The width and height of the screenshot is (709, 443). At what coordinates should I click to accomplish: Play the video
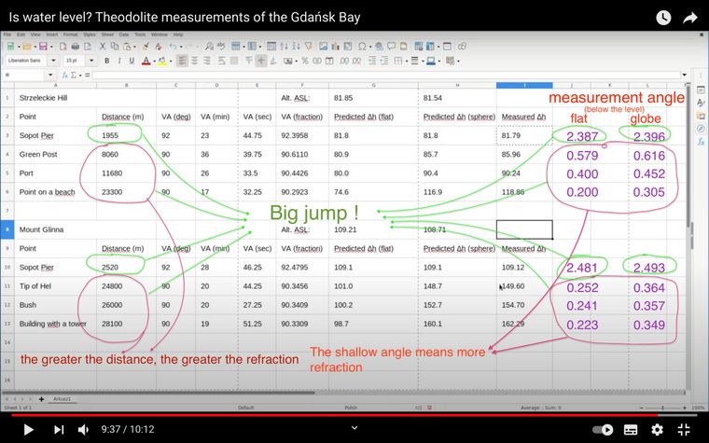click(28, 429)
